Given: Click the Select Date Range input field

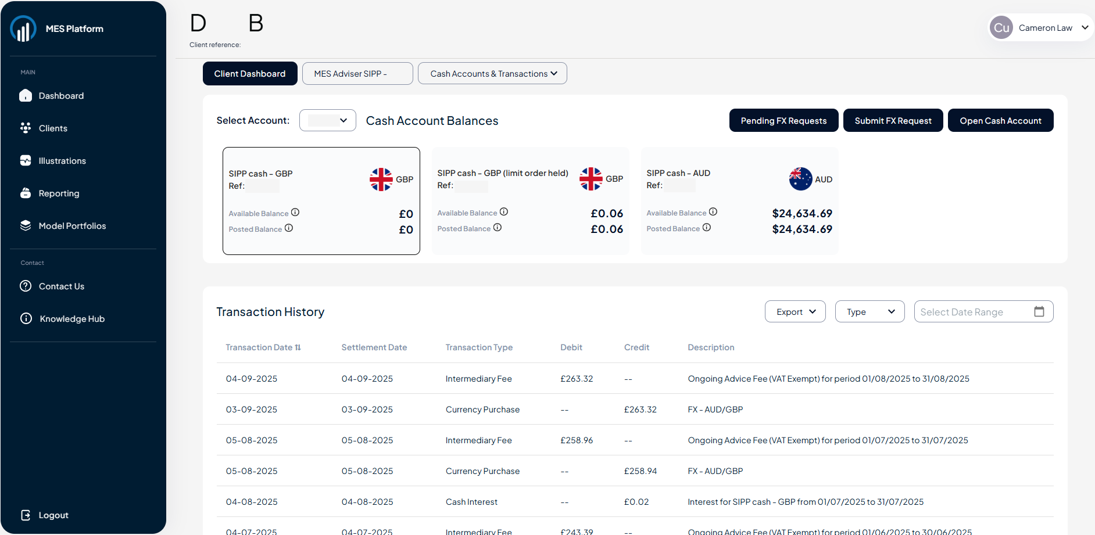Looking at the screenshot, I should (x=971, y=312).
